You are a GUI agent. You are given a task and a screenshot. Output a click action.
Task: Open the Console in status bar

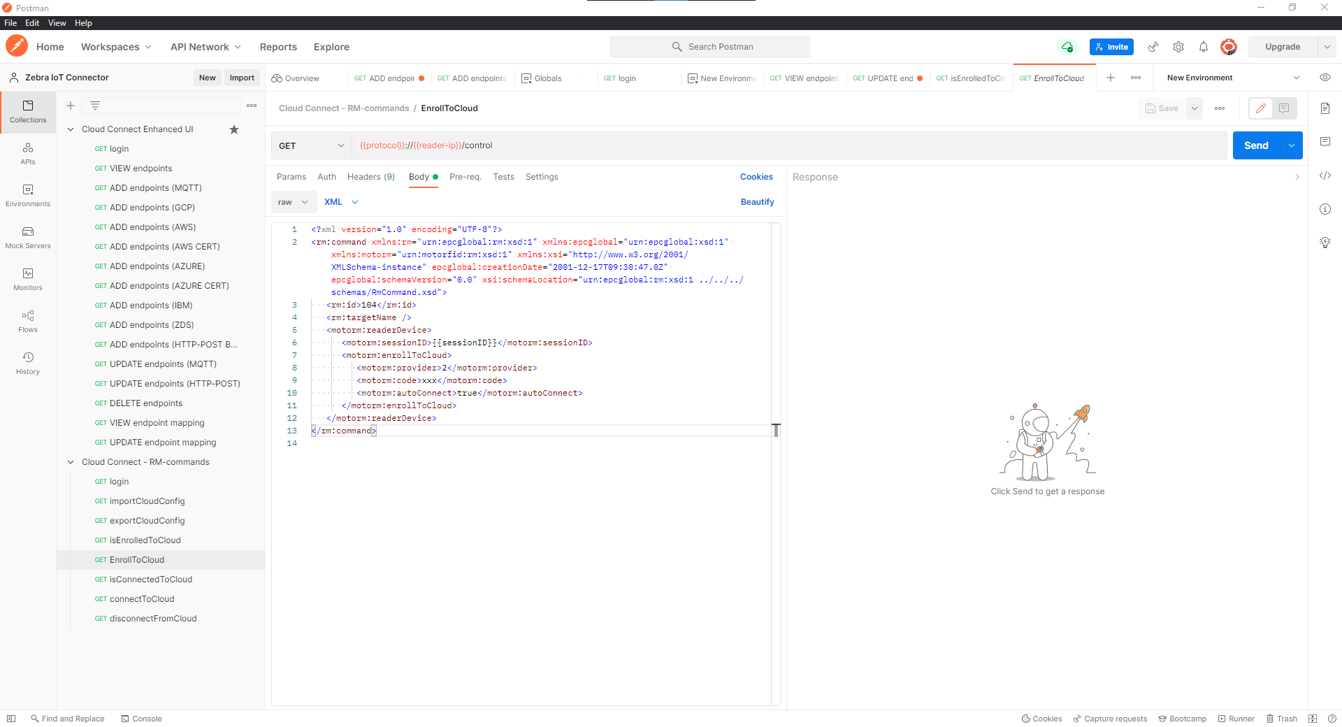click(x=141, y=719)
